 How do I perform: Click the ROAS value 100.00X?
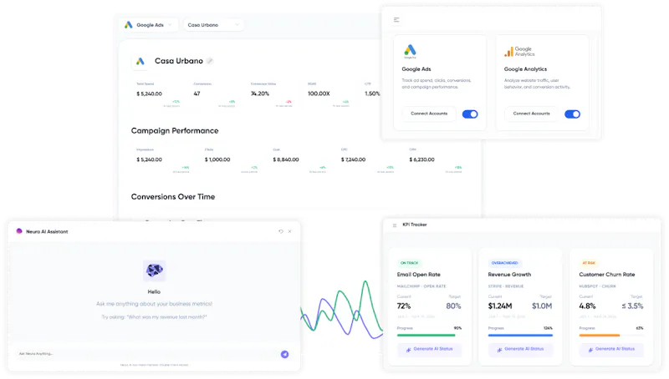coord(319,93)
